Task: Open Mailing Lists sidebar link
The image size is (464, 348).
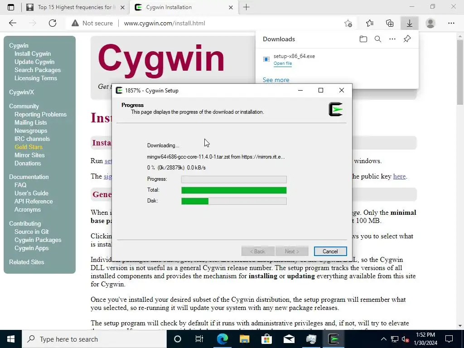Action: (31, 122)
